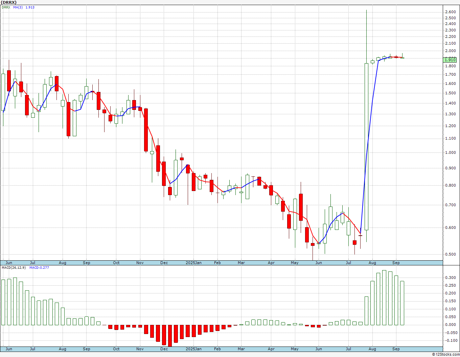The height and width of the screenshot is (357, 460).
Task: Click the 2.500 price axis label
Action: [x=450, y=18]
